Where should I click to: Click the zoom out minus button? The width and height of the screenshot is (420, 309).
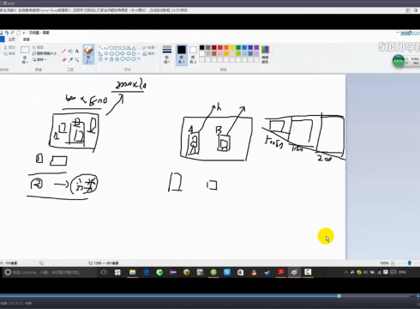tap(393, 263)
